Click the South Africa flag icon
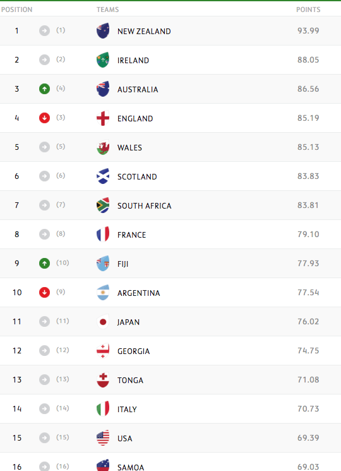The width and height of the screenshot is (341, 471). (x=103, y=205)
